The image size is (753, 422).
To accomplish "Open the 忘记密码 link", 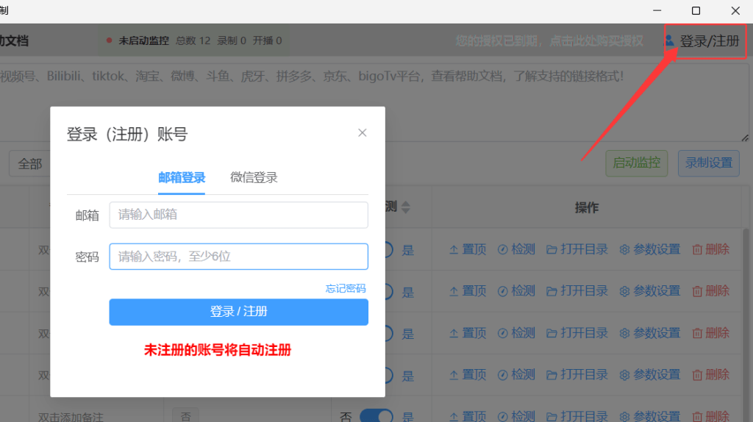I will pyautogui.click(x=346, y=288).
